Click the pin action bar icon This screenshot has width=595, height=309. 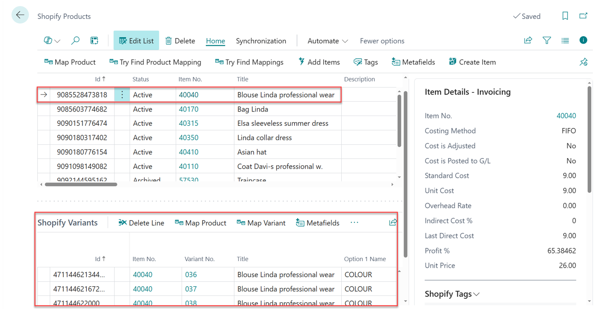pyautogui.click(x=583, y=62)
